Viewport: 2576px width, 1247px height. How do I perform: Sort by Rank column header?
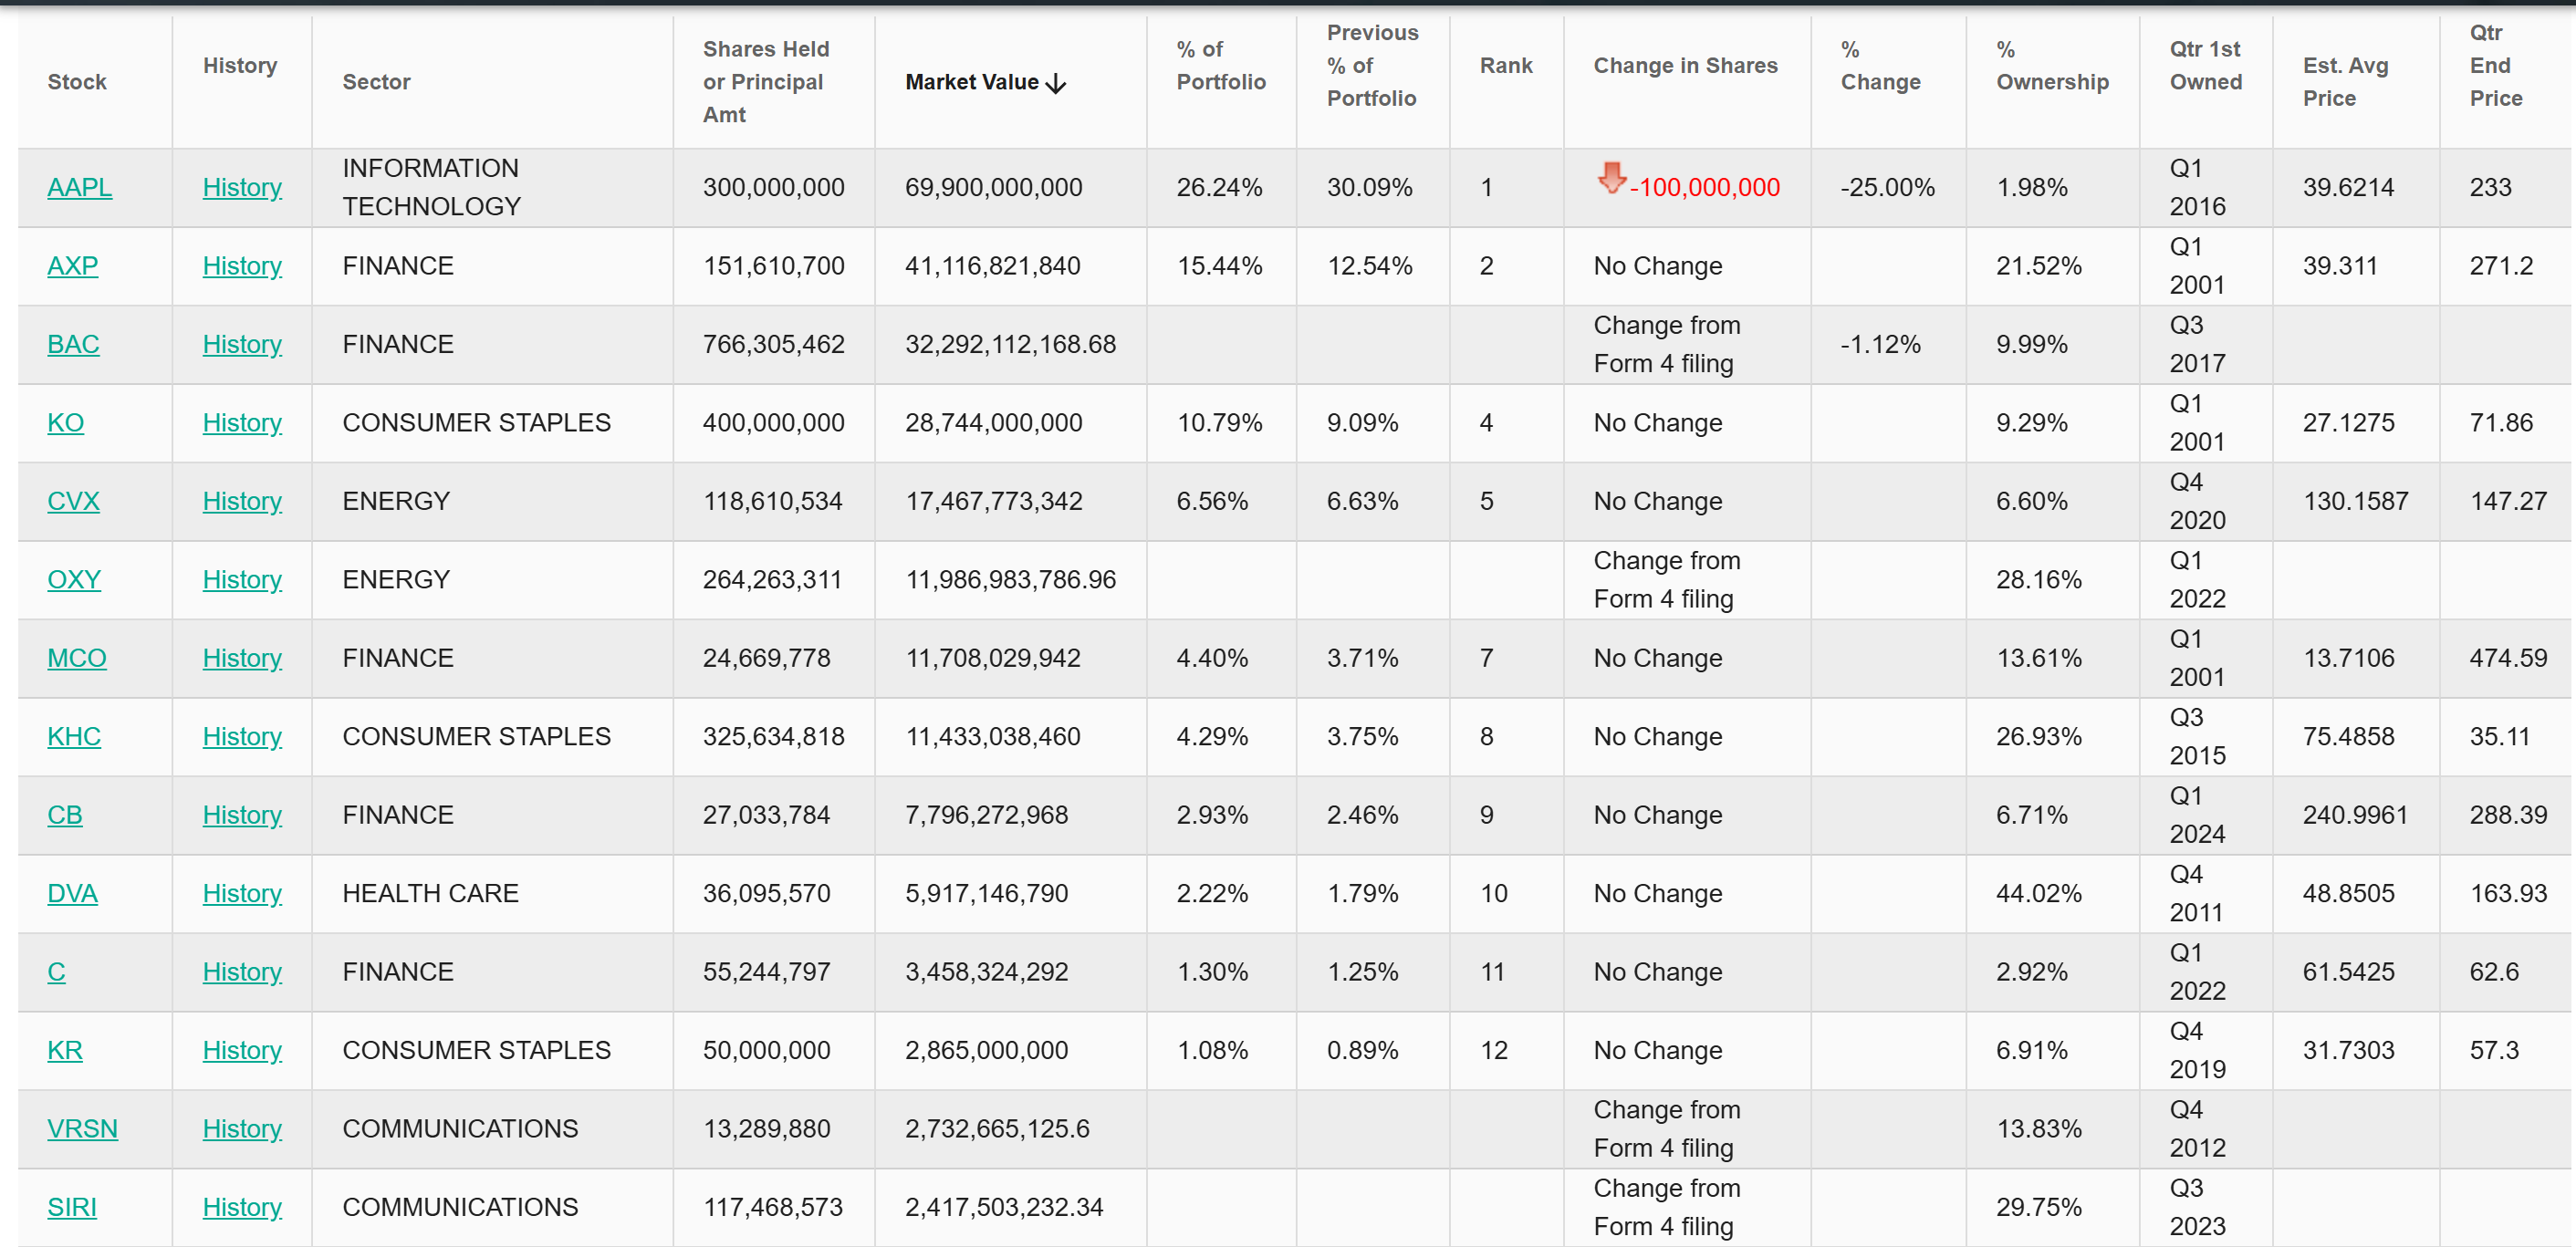(1506, 66)
